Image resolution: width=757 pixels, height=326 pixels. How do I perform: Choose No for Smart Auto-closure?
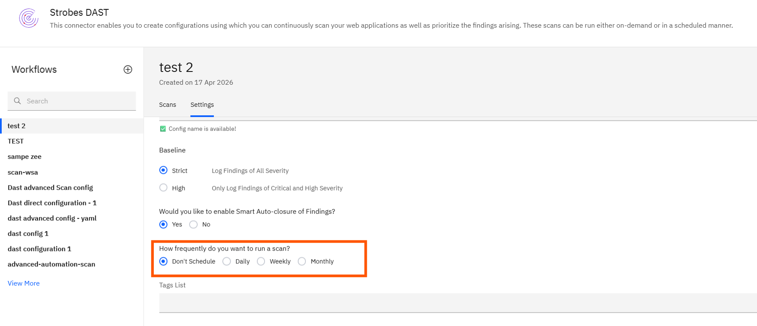coord(193,224)
